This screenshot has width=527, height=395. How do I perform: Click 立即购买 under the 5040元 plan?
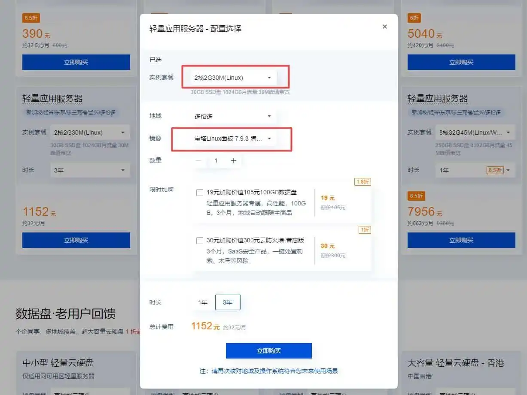click(461, 62)
